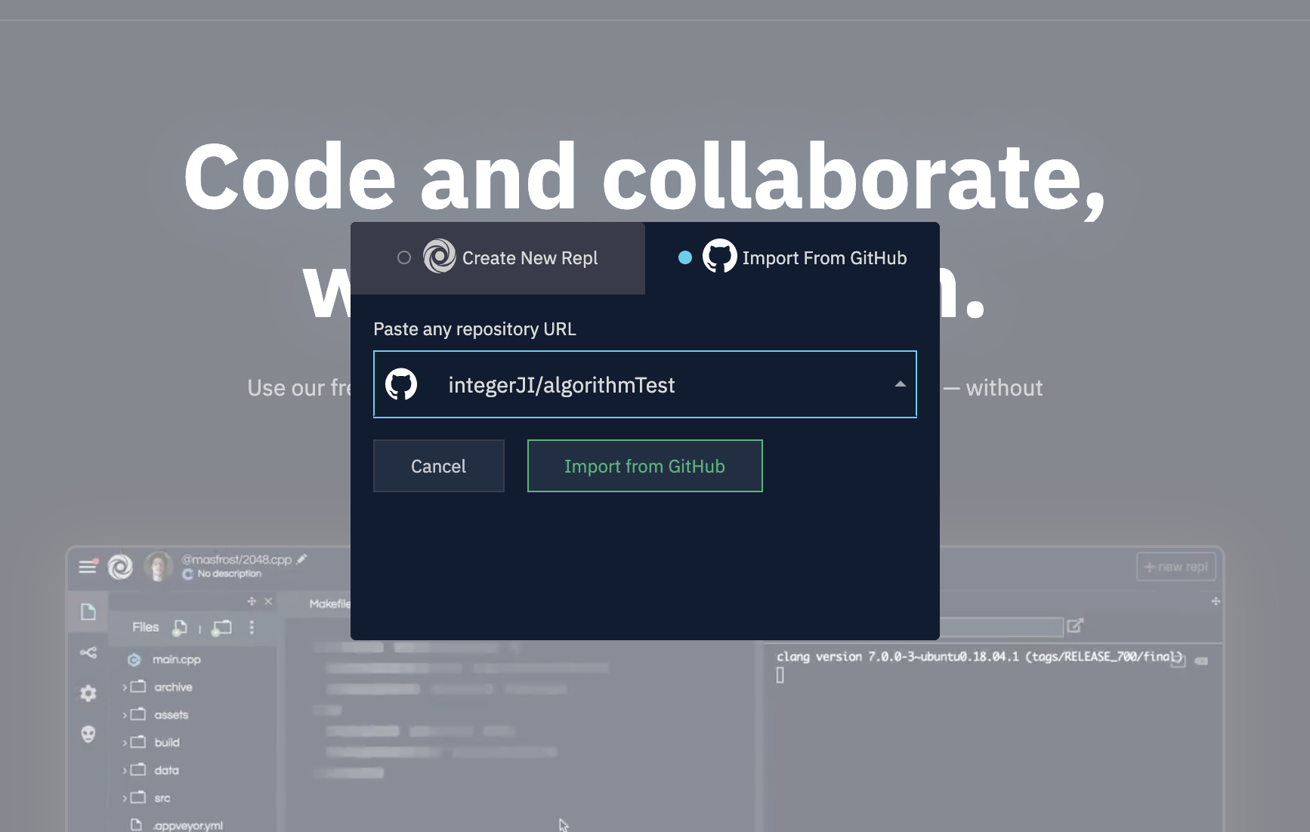Image resolution: width=1310 pixels, height=832 pixels.
Task: Expand the assets folder chevron
Action: coord(125,715)
